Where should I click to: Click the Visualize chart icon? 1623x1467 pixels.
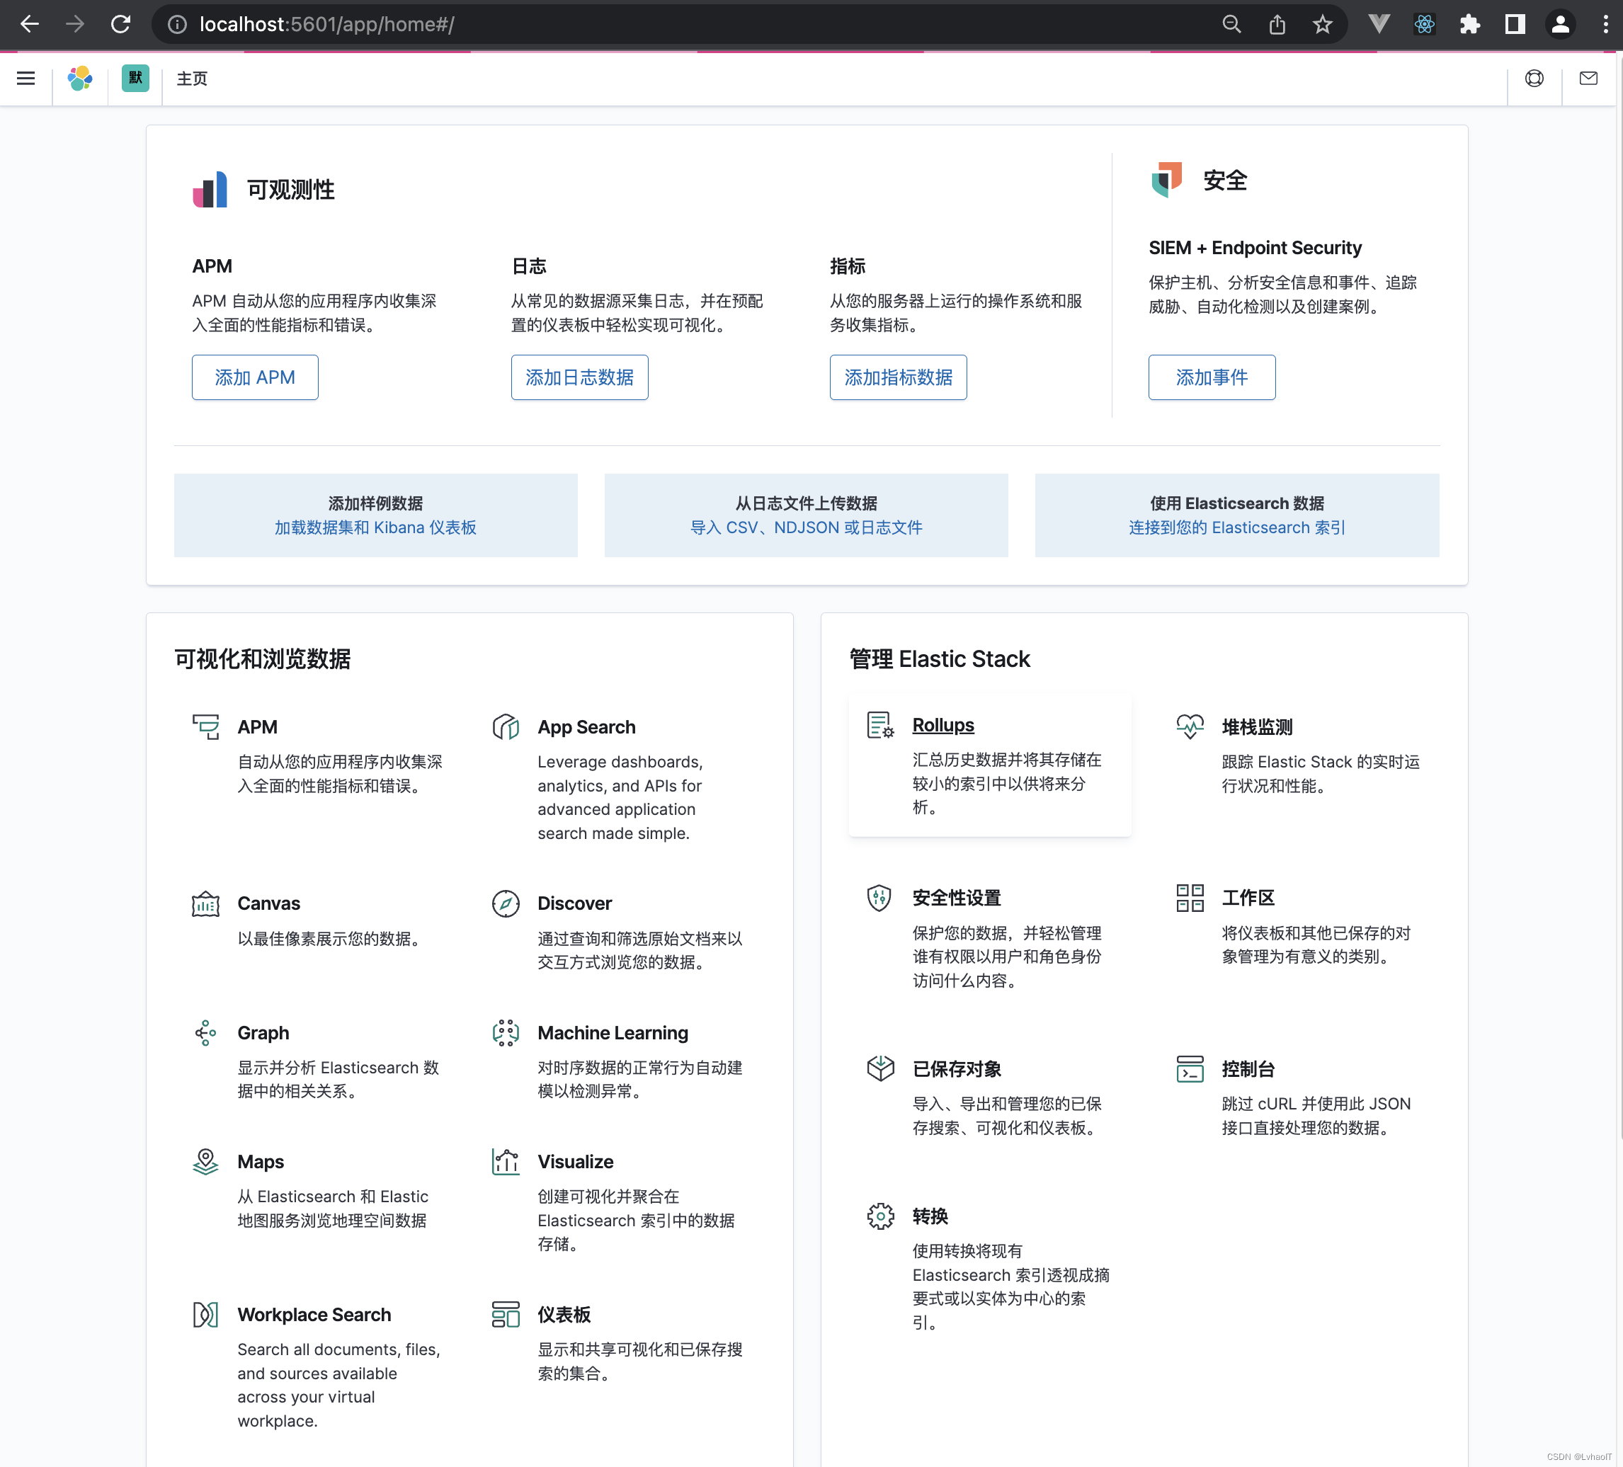click(506, 1161)
